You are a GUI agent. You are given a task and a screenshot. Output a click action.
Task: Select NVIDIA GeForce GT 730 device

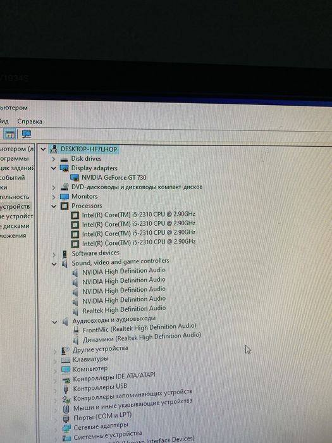pyautogui.click(x=114, y=178)
